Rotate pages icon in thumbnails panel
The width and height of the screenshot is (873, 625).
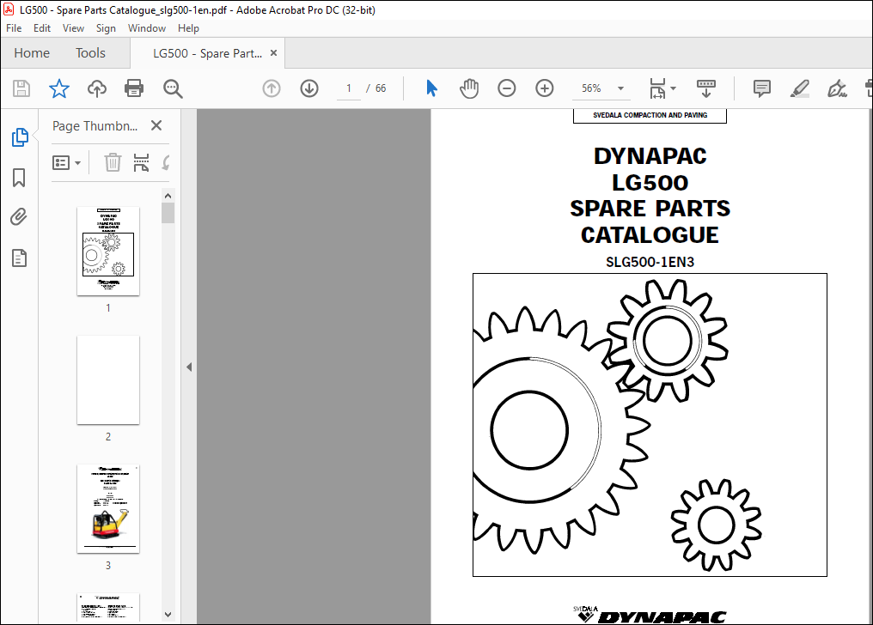pyautogui.click(x=166, y=163)
